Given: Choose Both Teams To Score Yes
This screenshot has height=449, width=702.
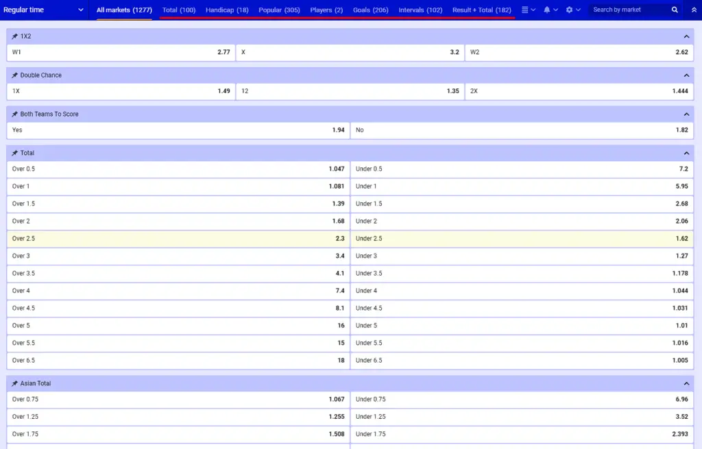Looking at the screenshot, I should pyautogui.click(x=178, y=130).
